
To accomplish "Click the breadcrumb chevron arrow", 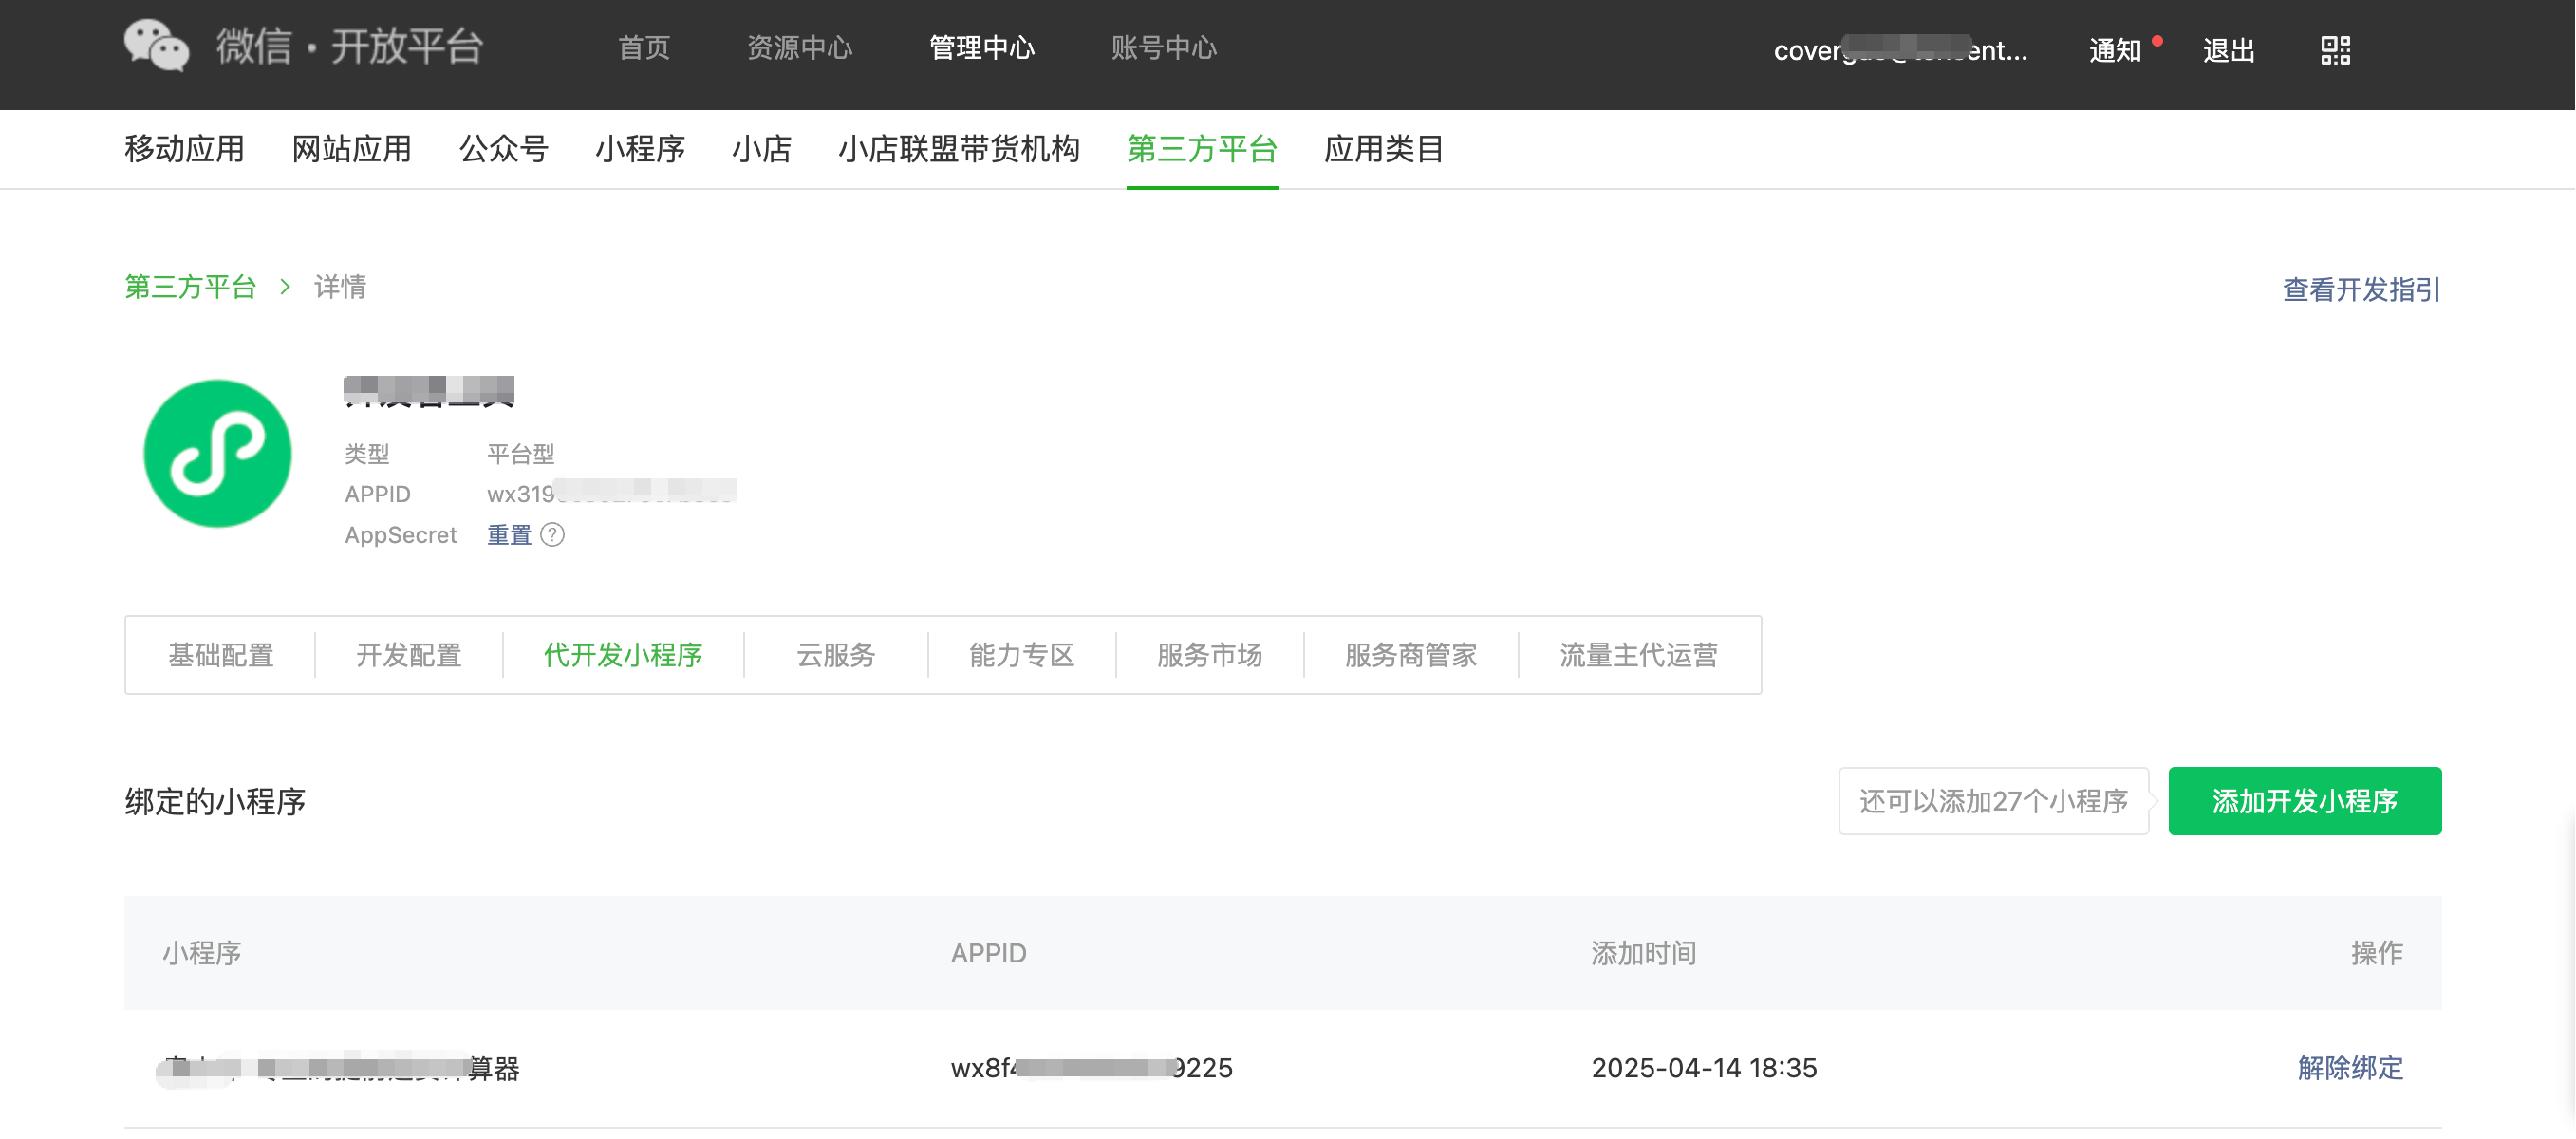I will pyautogui.click(x=285, y=287).
